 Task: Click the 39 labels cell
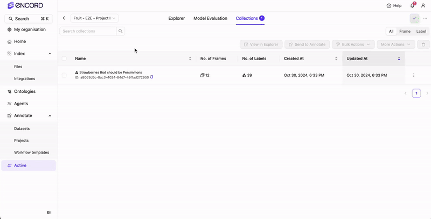[x=247, y=75]
